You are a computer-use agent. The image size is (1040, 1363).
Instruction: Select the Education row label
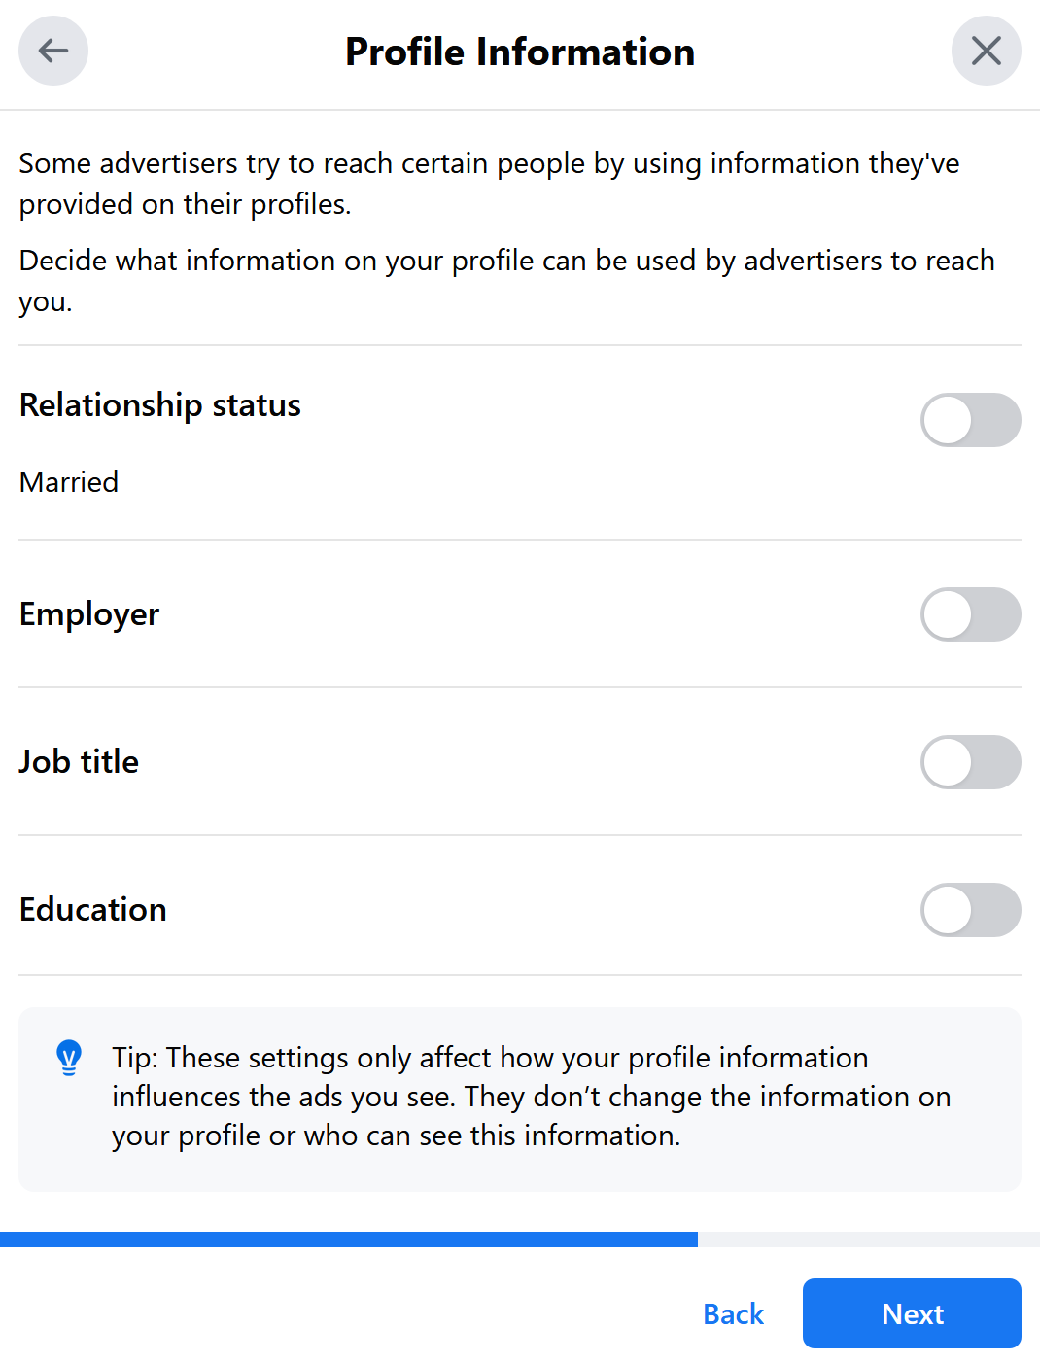93,909
